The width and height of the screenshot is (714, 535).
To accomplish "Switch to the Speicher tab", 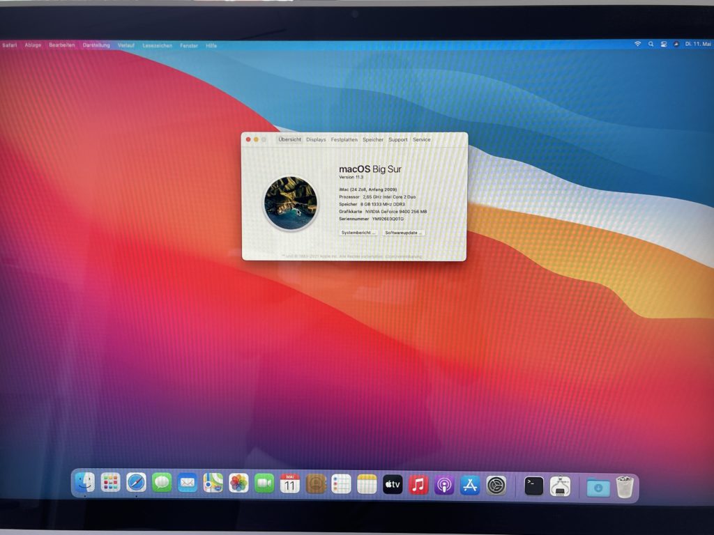I will tap(373, 139).
